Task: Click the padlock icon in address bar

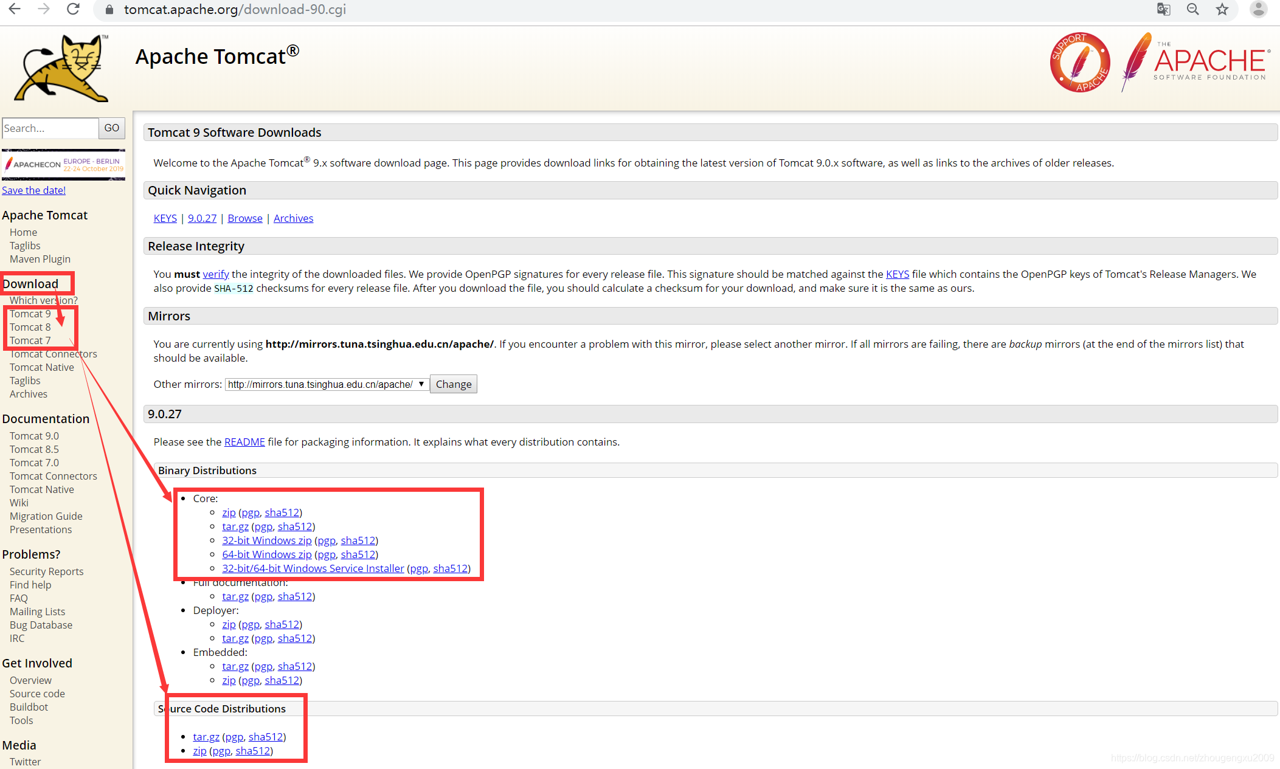Action: [x=109, y=10]
